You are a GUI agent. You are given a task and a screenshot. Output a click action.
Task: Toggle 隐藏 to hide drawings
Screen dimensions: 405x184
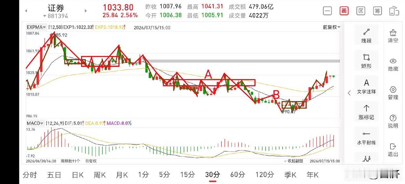393,65
